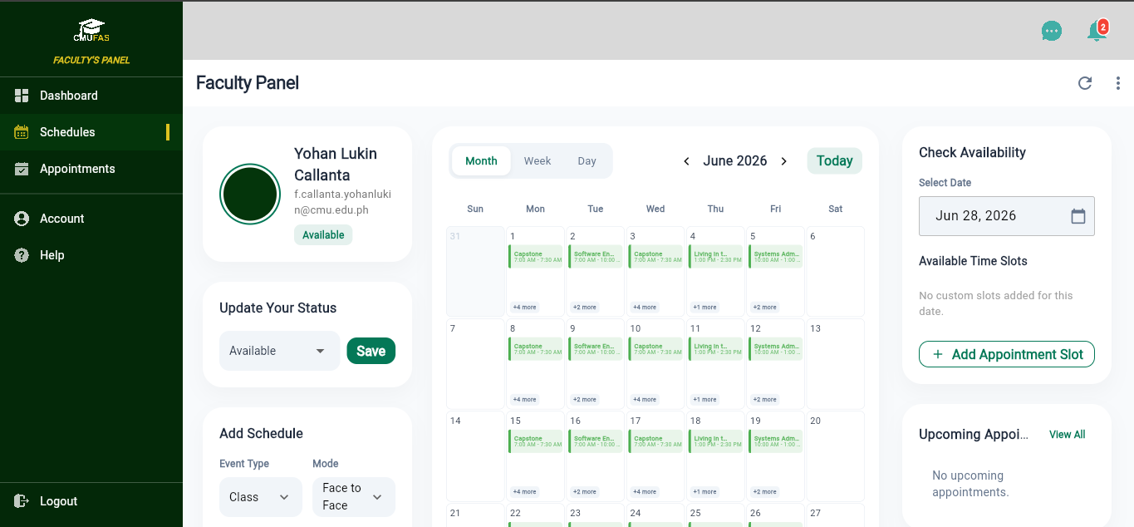Open the chat messages bubble icon

click(x=1052, y=31)
